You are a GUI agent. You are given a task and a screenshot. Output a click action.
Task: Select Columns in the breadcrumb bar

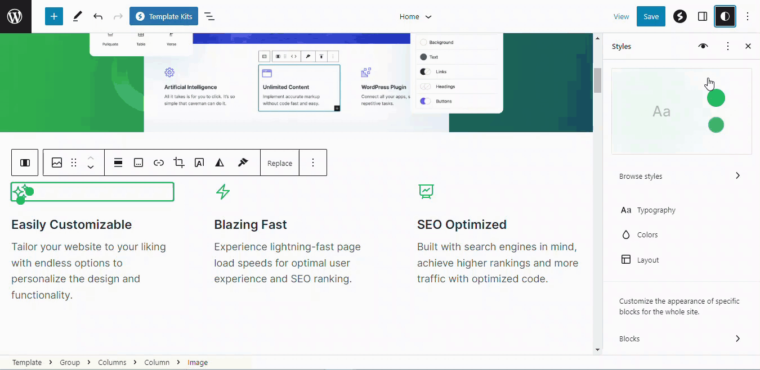(112, 362)
